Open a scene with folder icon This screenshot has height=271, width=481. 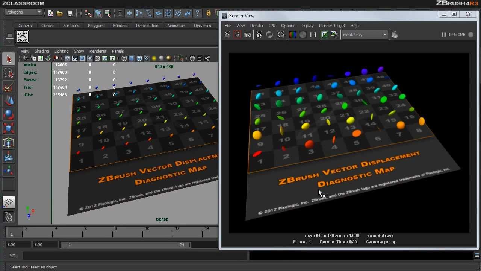click(x=60, y=14)
